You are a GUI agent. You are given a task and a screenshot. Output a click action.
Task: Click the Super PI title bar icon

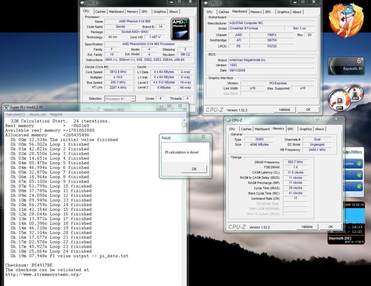[6, 107]
